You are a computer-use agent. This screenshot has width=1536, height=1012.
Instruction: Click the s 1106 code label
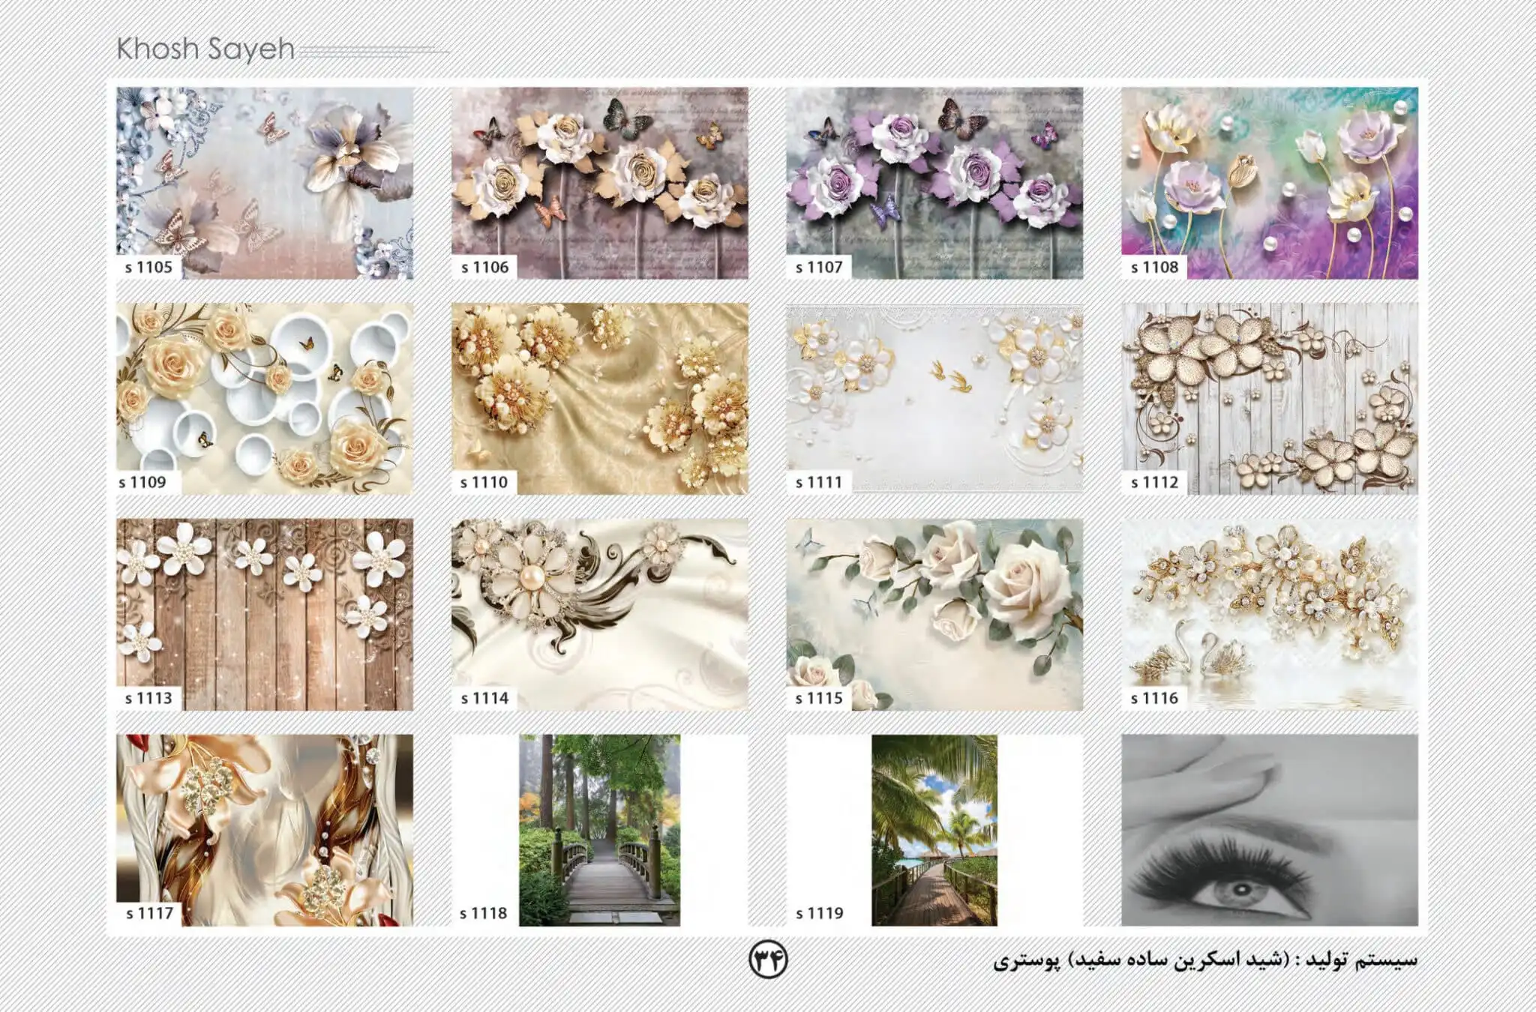pyautogui.click(x=484, y=267)
